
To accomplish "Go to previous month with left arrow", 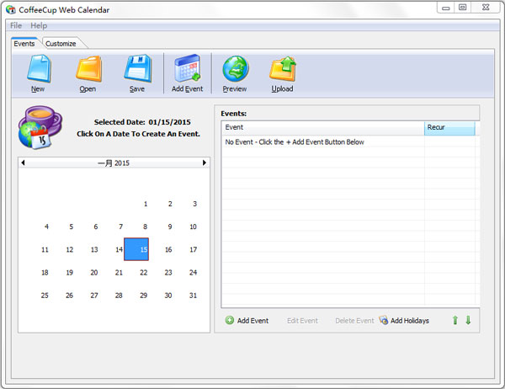I will point(23,163).
